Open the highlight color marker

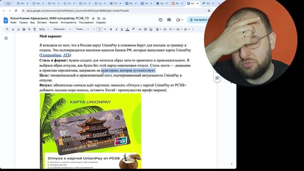click(133, 29)
